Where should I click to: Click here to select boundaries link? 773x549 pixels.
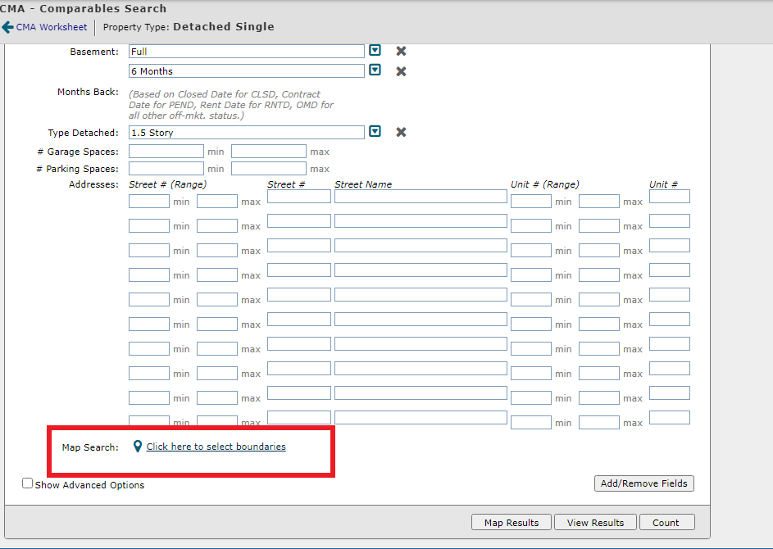pos(216,447)
